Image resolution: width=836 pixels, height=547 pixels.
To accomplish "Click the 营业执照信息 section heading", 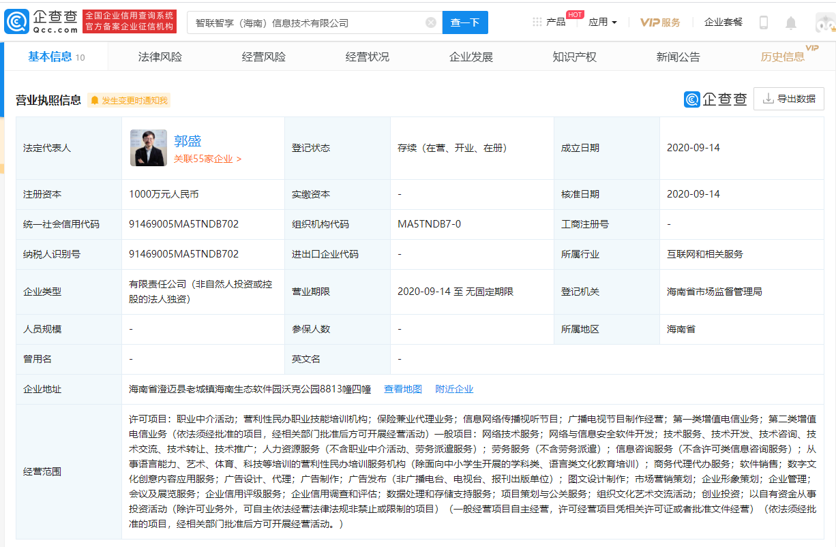I will [48, 100].
